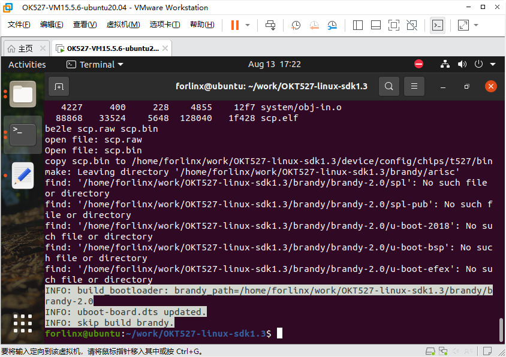Click status bar hard disk device icon
Image resolution: width=506 pixels, height=357 pixels.
pos(430,351)
